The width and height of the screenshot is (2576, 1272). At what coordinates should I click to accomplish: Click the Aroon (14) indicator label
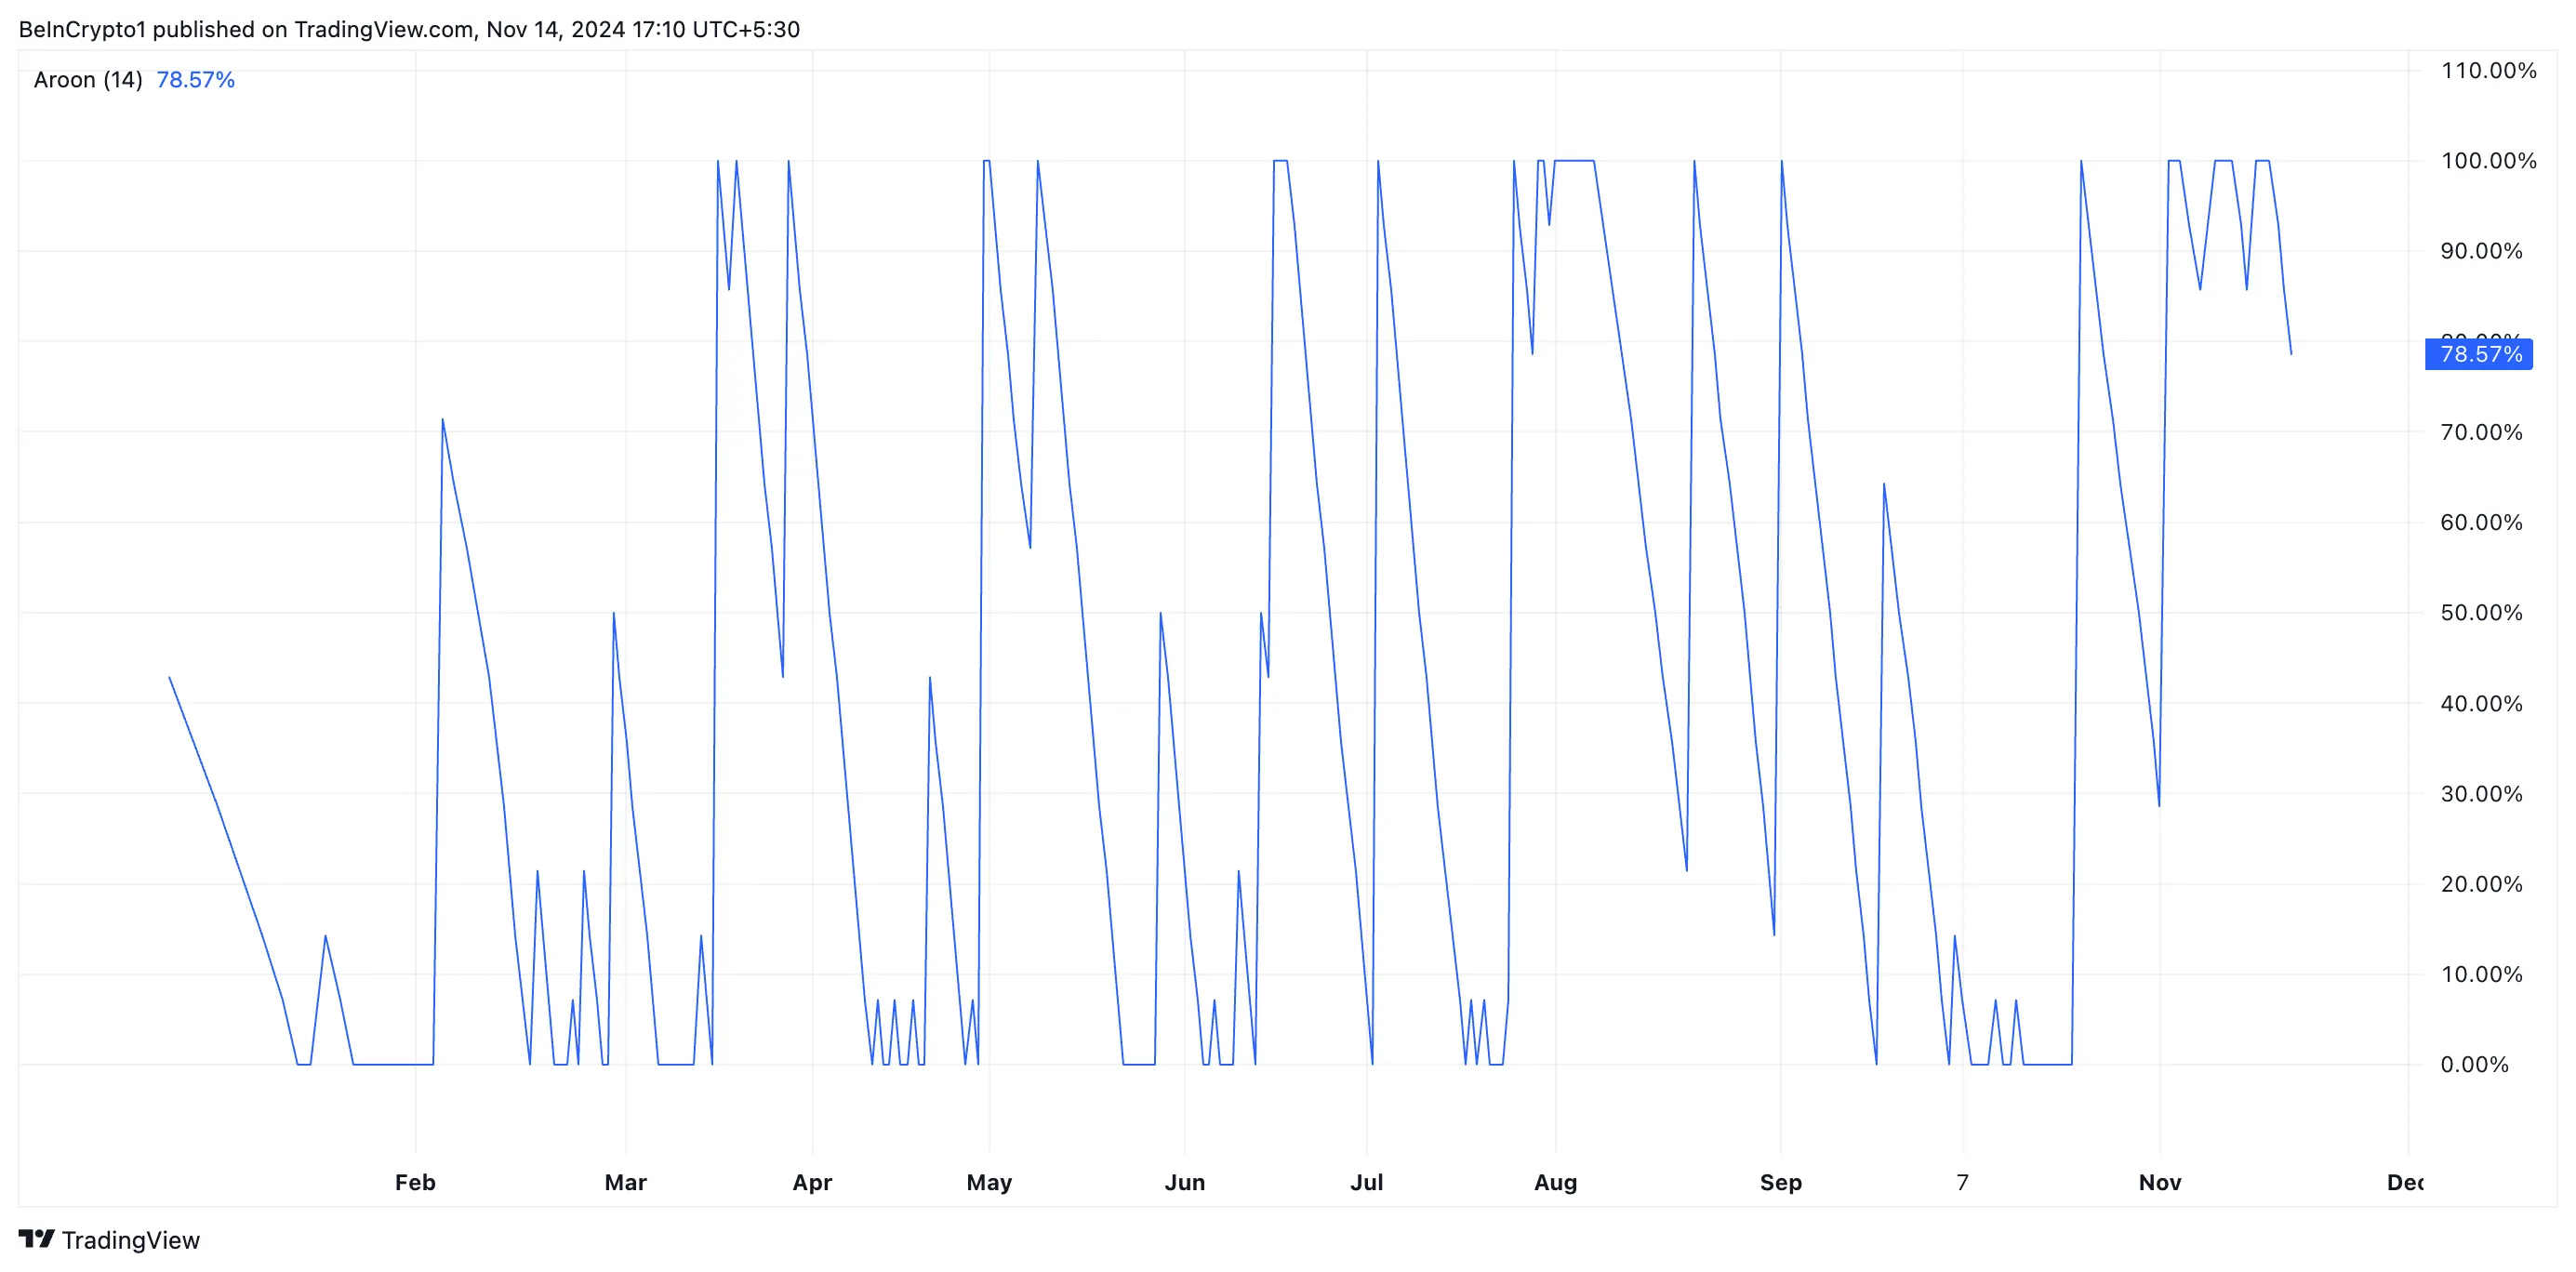(x=88, y=80)
